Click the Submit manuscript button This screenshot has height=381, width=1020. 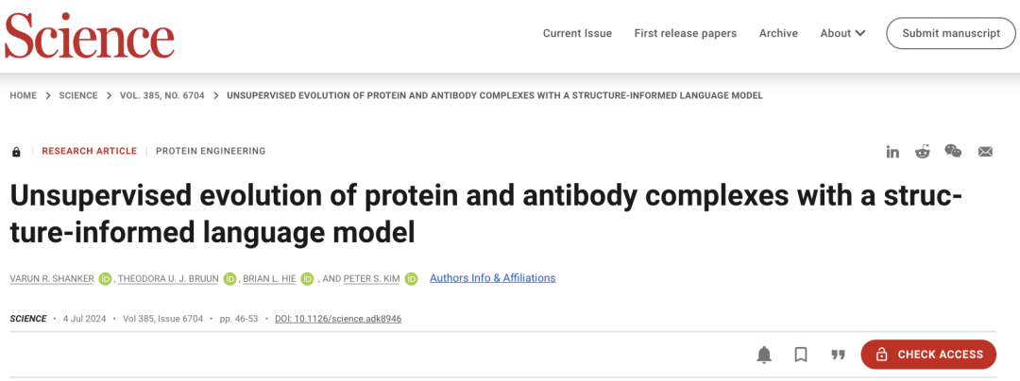click(x=951, y=33)
